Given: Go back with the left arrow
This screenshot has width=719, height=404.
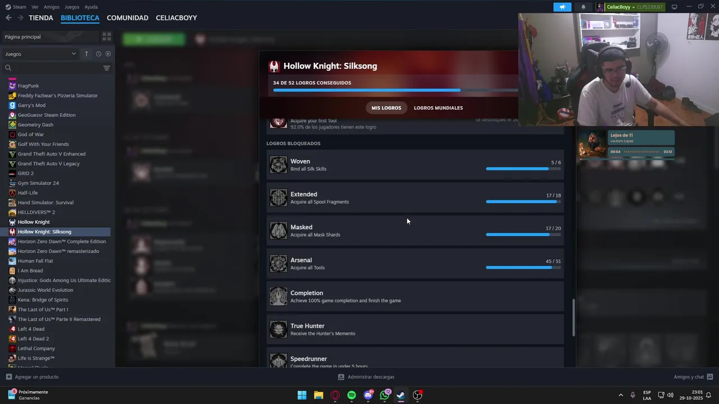Looking at the screenshot, I should point(8,18).
